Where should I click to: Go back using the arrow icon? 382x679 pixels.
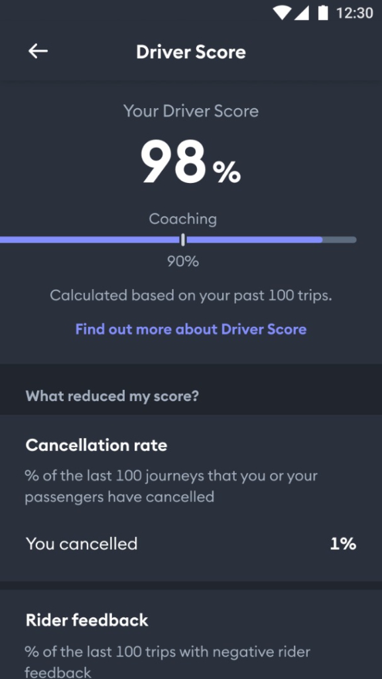tap(38, 52)
